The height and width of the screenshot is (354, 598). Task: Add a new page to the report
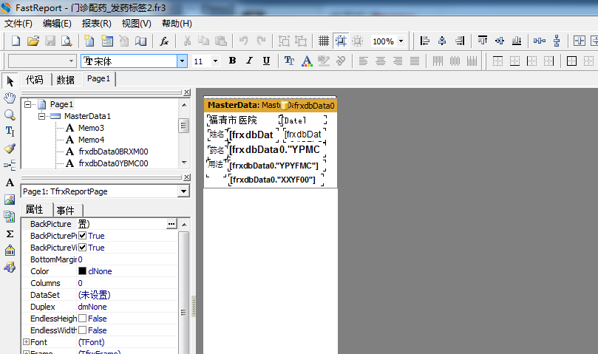[89, 41]
